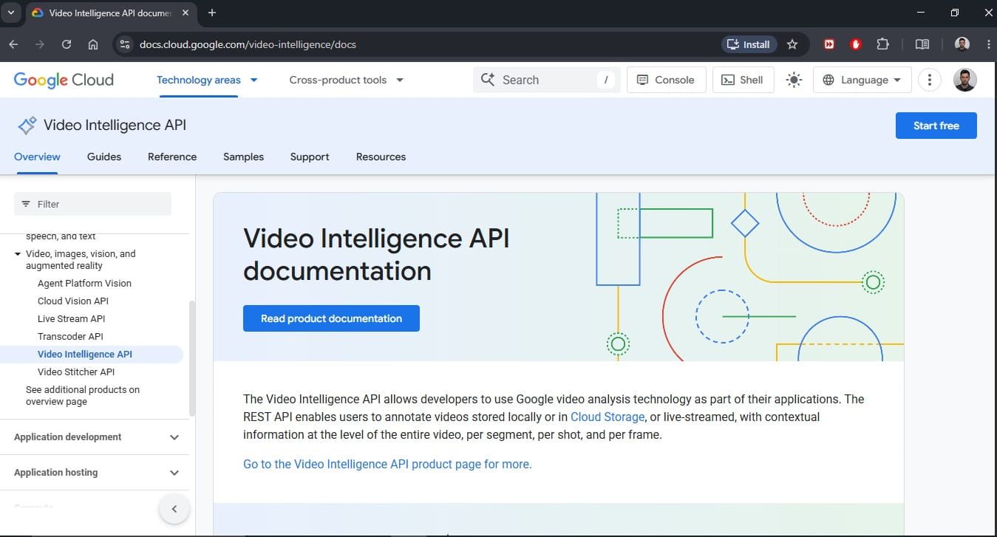Open the Google account avatar on page

(964, 80)
